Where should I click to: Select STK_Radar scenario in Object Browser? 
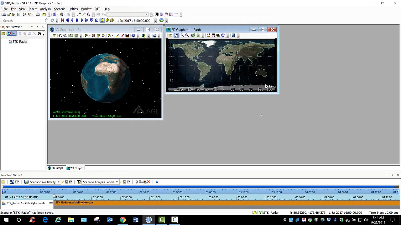coord(20,42)
